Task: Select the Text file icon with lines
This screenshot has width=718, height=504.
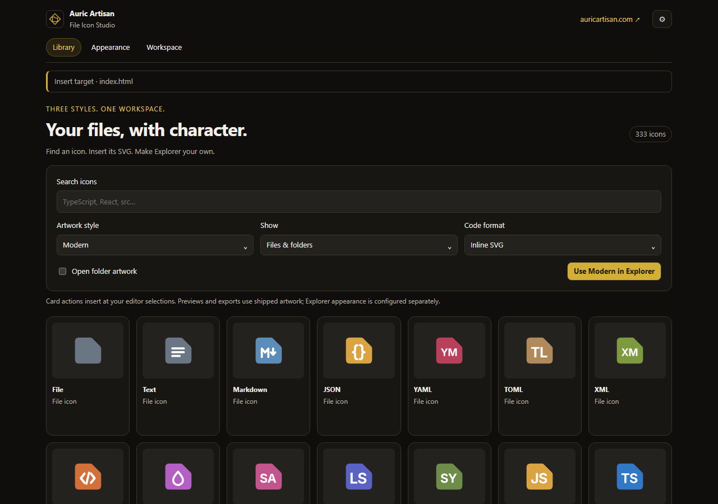Action: [178, 351]
